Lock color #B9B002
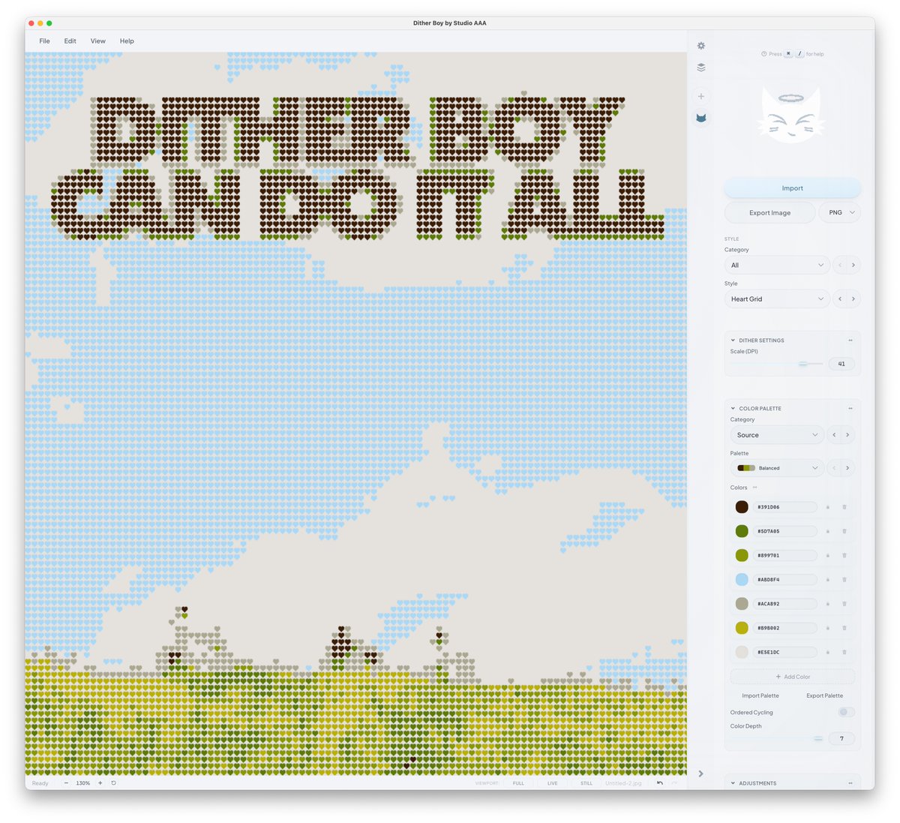 point(828,628)
